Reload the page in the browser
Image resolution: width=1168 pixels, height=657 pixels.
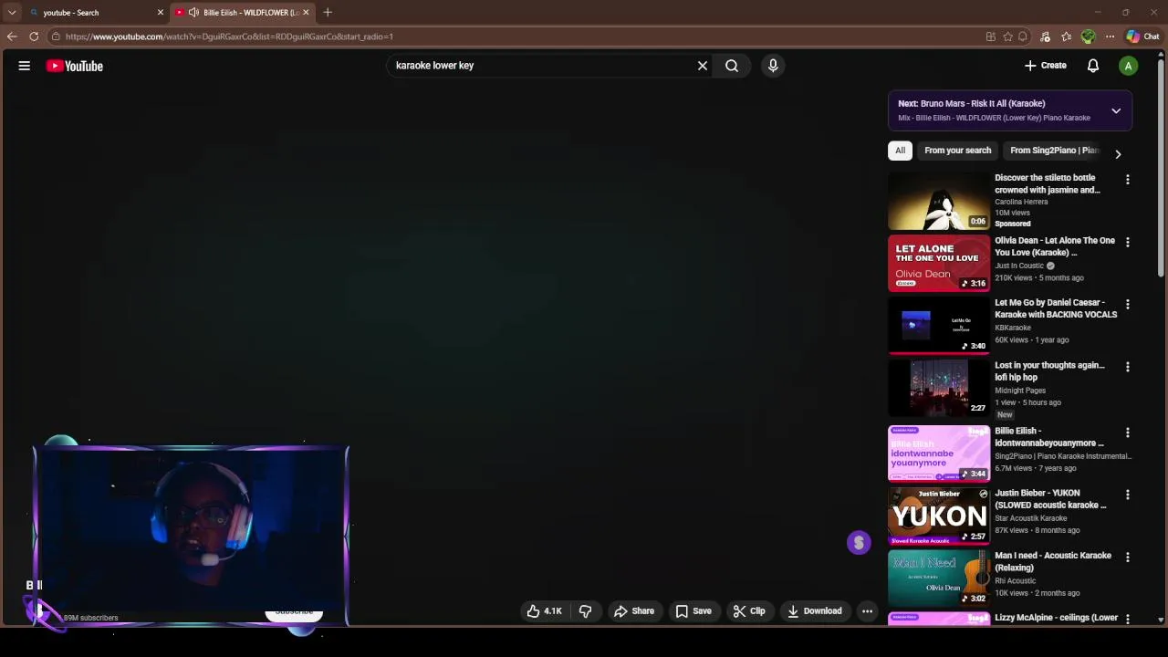(x=34, y=36)
